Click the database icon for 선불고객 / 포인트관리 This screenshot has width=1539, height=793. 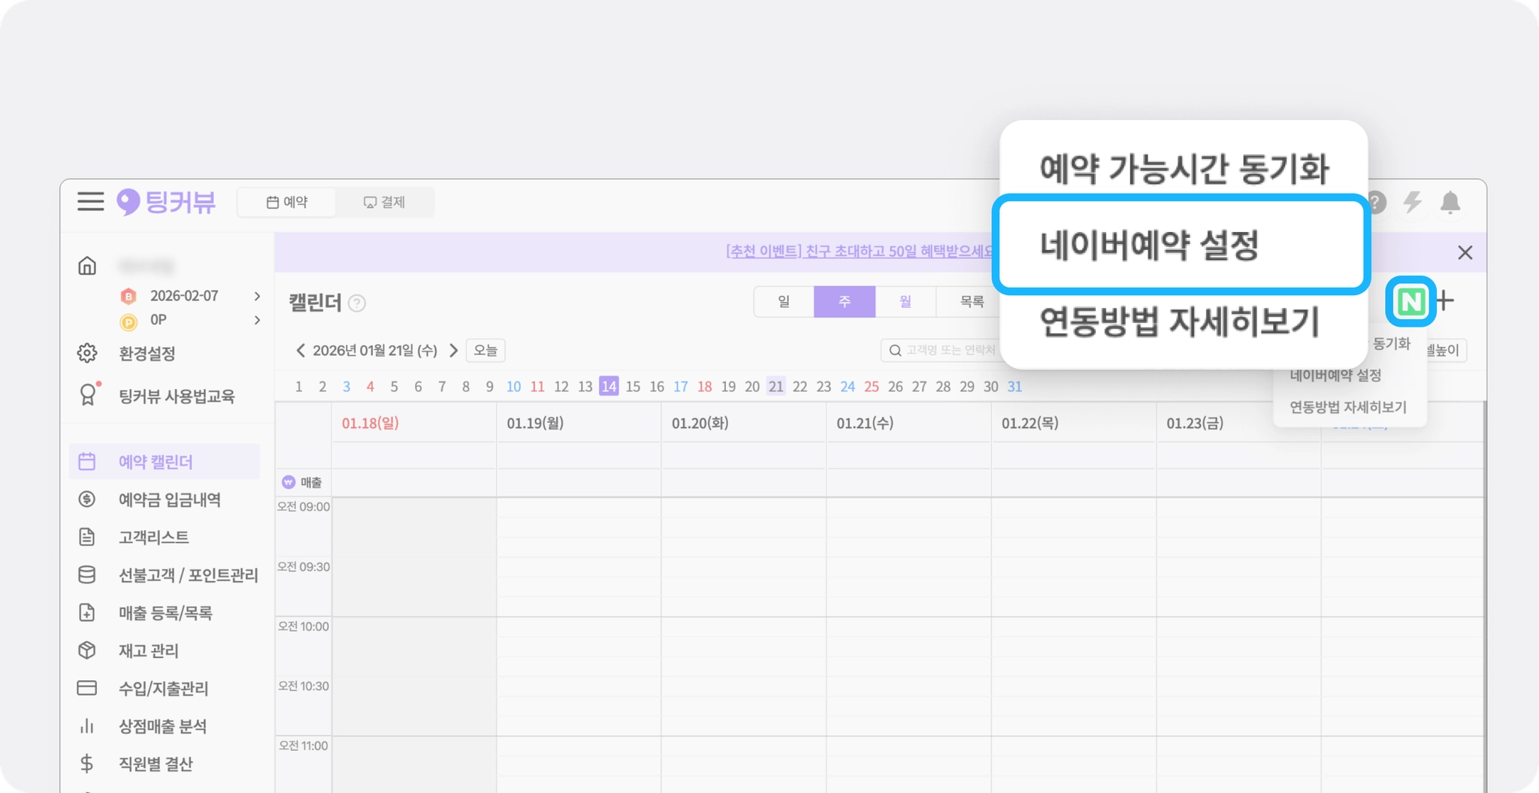(x=87, y=574)
